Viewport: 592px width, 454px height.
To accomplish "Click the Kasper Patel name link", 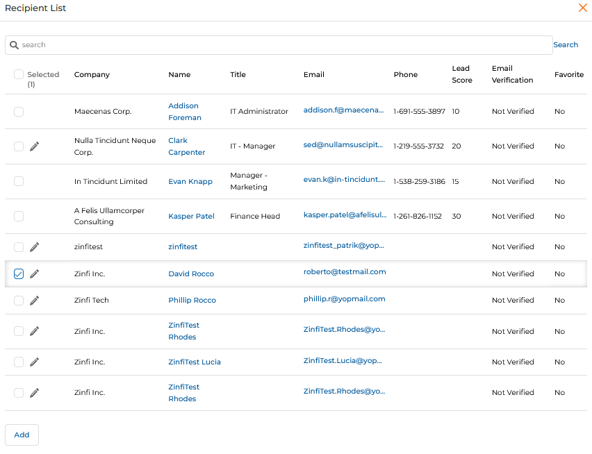I will point(191,216).
